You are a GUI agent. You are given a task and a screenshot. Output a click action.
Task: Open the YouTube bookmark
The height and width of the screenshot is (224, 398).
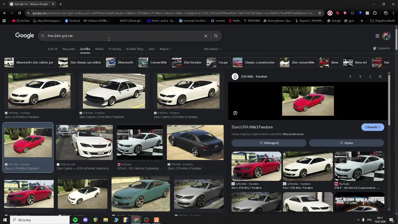(21, 21)
